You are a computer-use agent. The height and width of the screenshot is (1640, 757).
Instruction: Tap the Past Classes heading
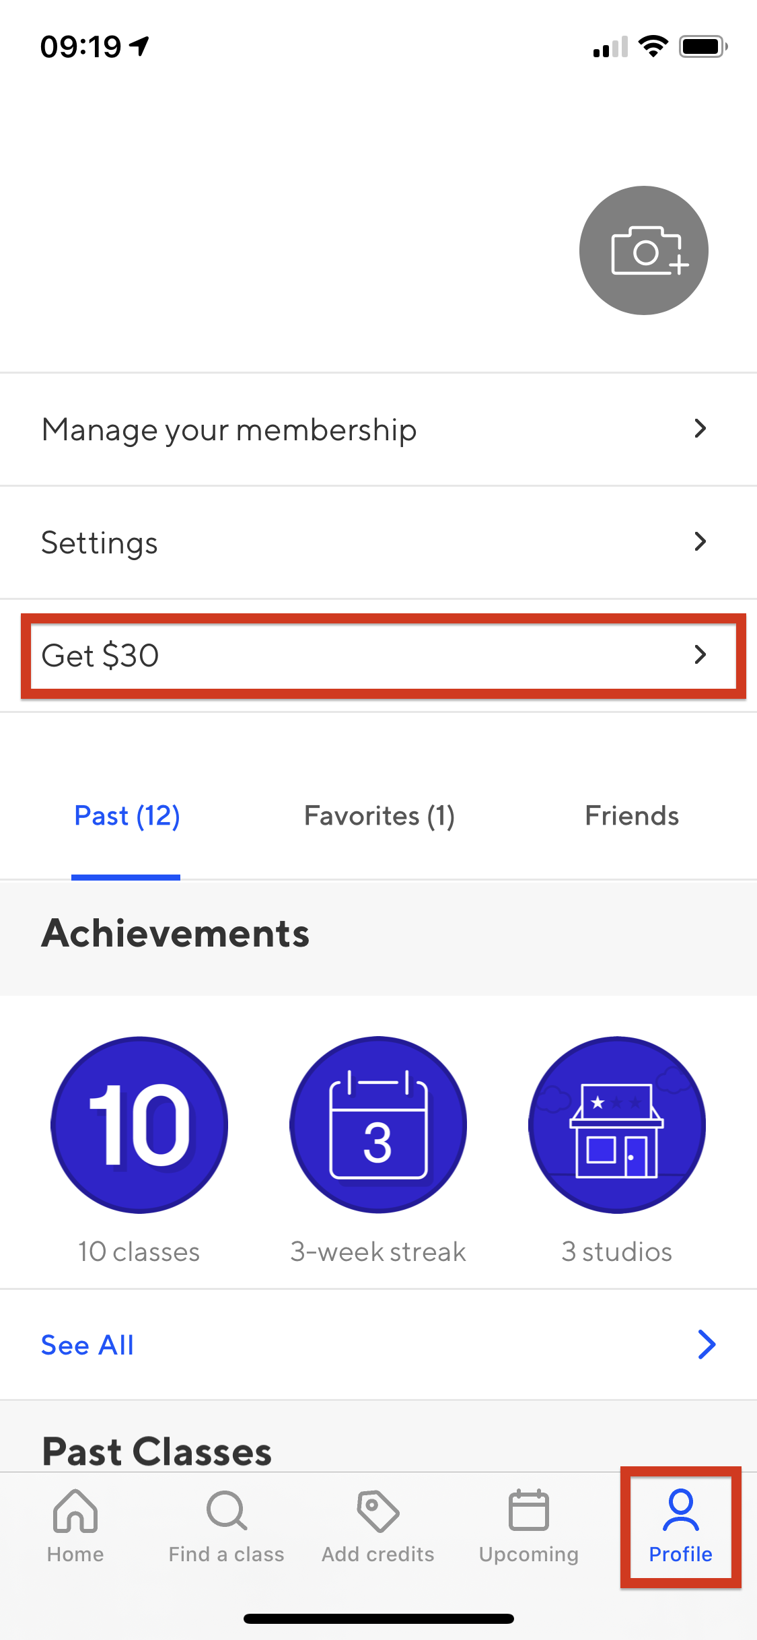coord(157,1451)
